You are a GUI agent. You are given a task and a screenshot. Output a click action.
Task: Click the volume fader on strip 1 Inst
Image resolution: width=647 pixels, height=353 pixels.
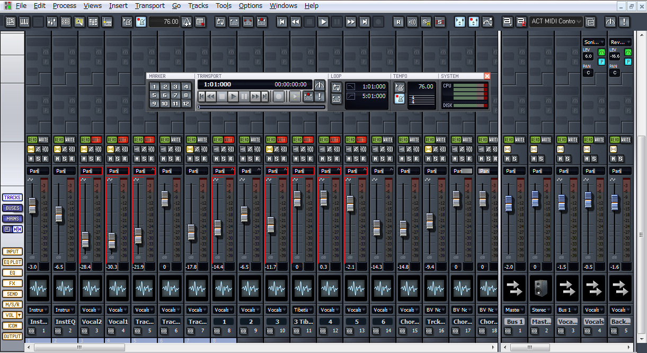32,206
